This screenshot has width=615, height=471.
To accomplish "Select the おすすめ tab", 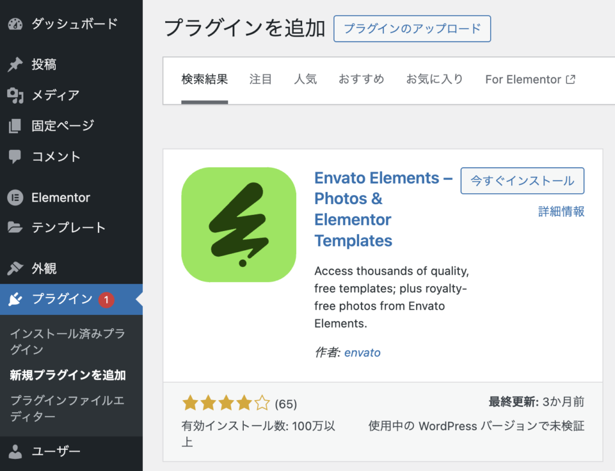I will point(361,79).
